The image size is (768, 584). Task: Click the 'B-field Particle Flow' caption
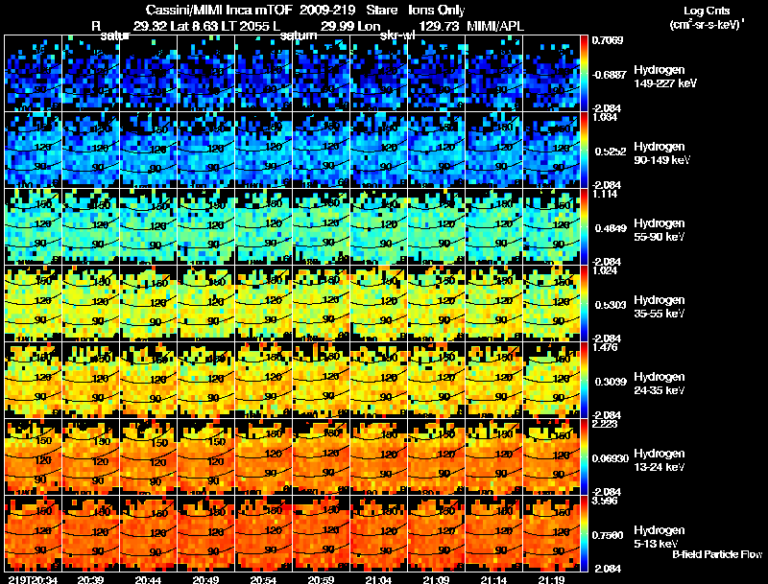point(717,554)
